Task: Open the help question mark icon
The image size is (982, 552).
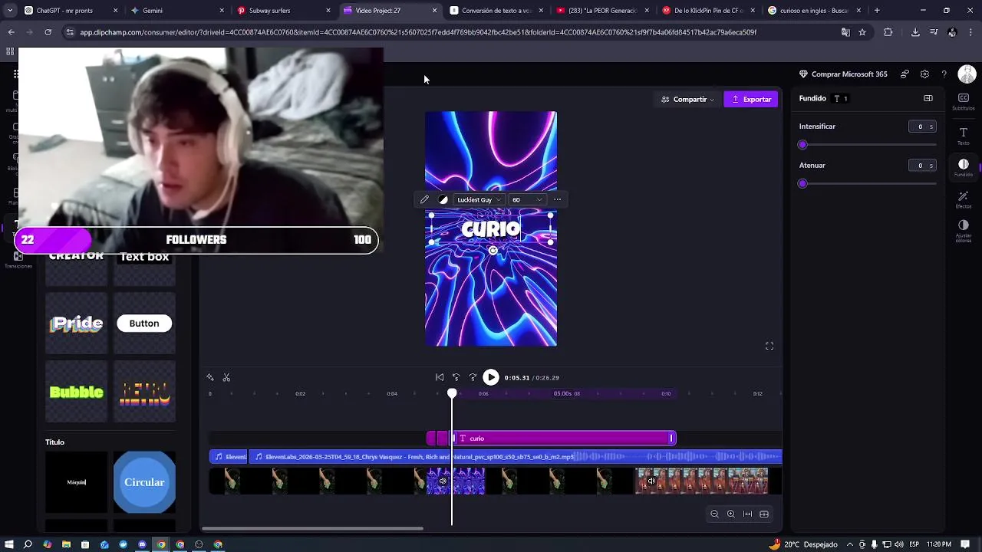Action: point(944,74)
